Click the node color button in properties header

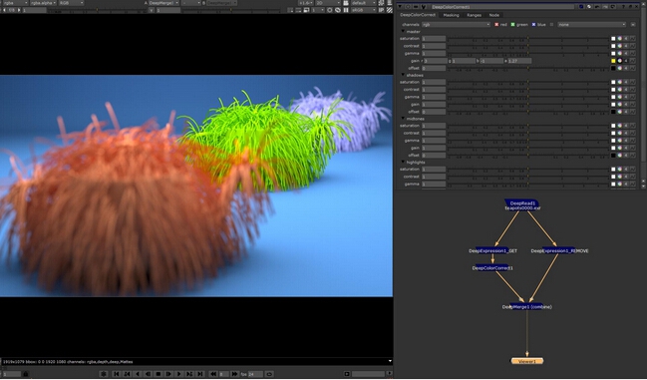pyautogui.click(x=581, y=7)
